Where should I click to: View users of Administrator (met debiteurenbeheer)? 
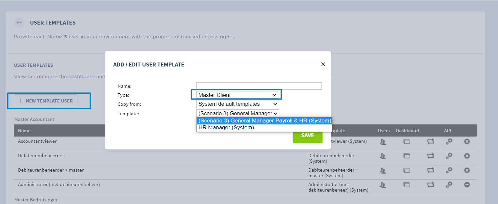[x=383, y=185]
